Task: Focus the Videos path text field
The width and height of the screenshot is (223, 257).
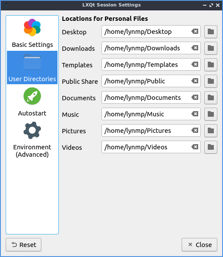Action: (x=151, y=147)
